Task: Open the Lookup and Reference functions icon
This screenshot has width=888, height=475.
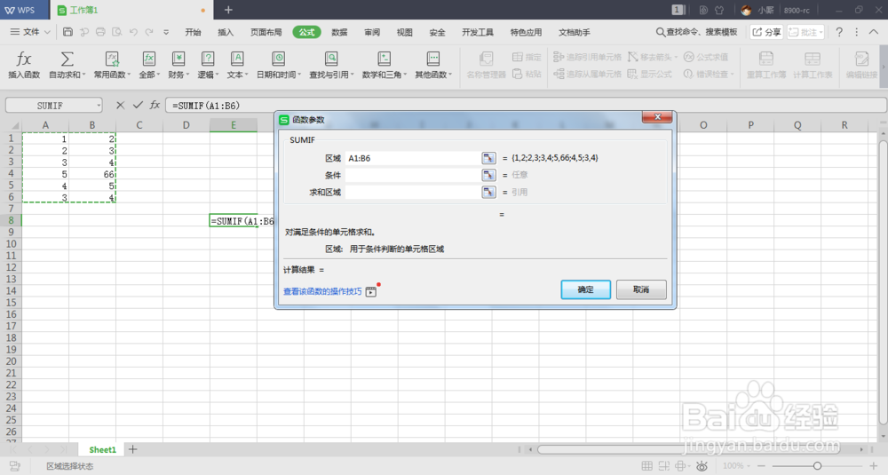Action: (330, 59)
